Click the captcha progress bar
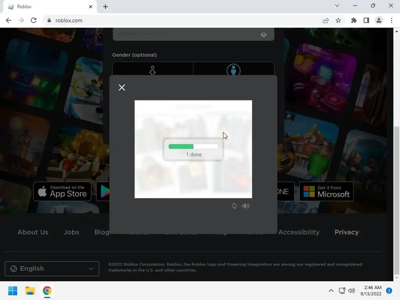 pos(193,146)
